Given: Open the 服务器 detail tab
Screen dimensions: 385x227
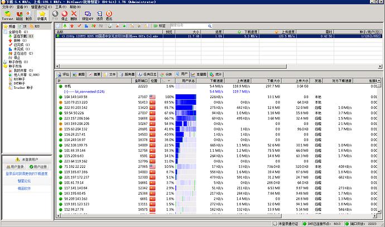Looking at the screenshot, I should (x=127, y=74).
